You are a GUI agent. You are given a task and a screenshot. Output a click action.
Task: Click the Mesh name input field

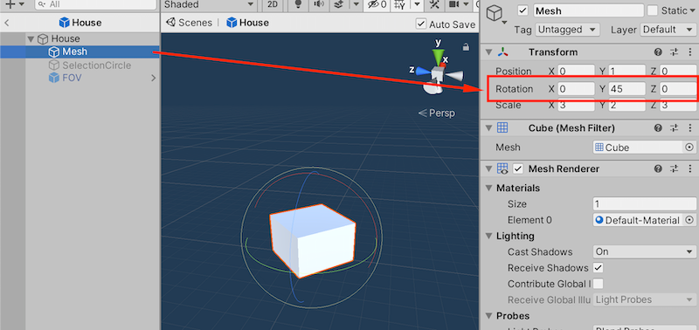pos(588,10)
